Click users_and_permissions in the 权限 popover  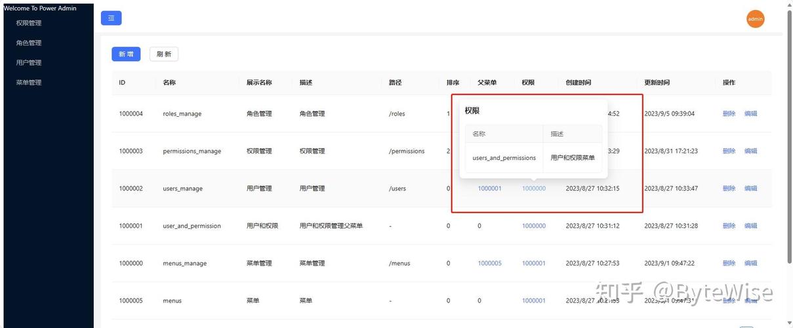[504, 157]
